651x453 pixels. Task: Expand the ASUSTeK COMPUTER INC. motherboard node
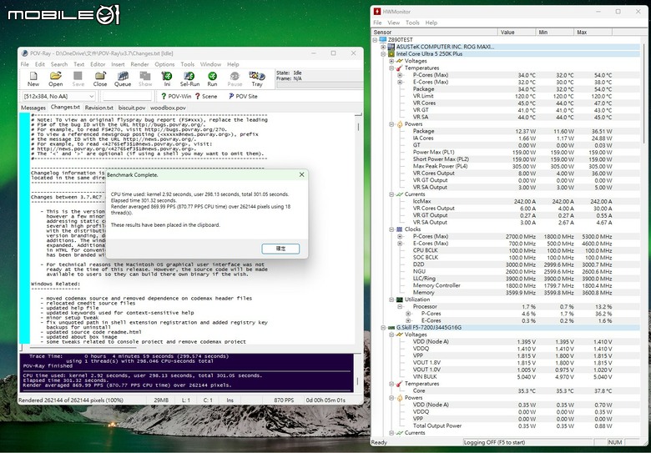click(383, 47)
